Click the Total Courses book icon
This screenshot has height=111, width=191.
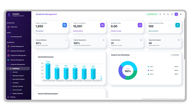[x=65, y=25]
